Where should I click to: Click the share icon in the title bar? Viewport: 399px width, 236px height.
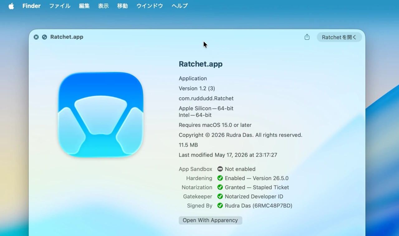pos(307,37)
